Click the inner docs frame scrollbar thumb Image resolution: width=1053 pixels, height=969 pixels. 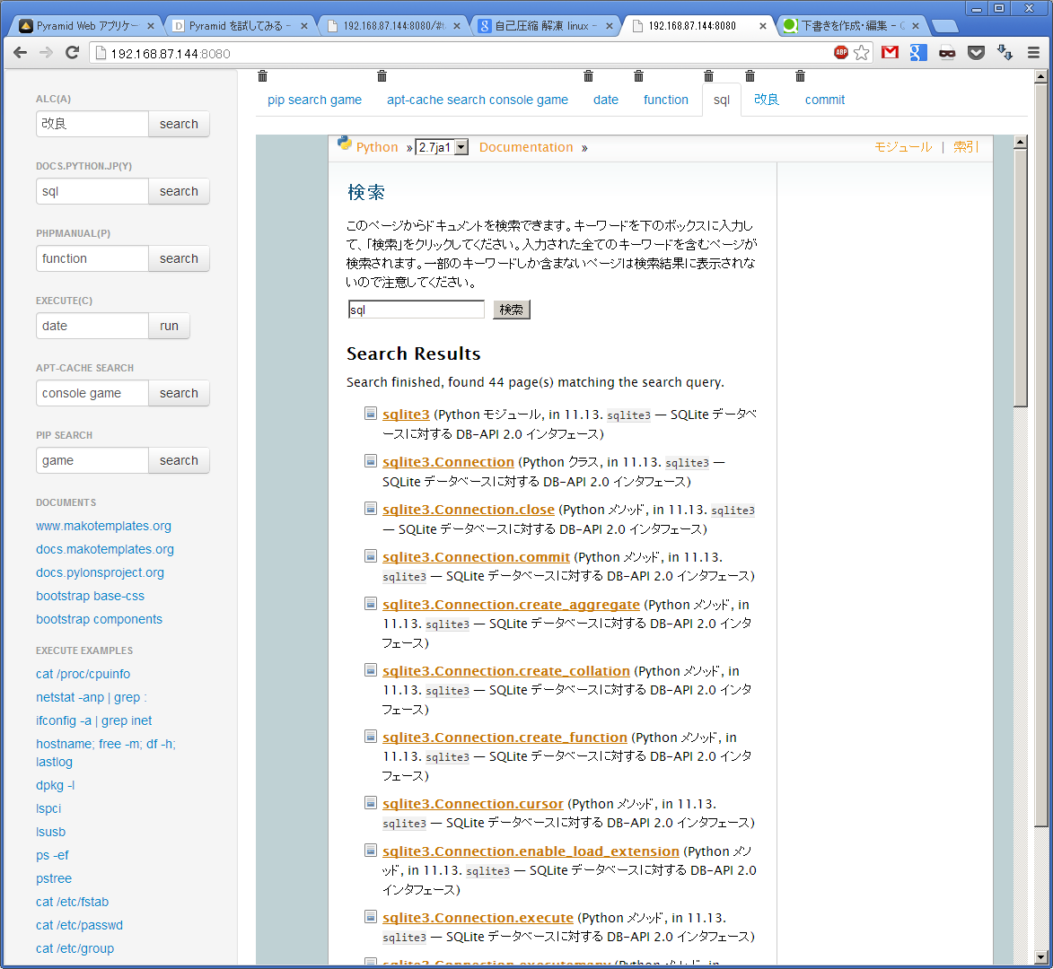(x=1020, y=277)
